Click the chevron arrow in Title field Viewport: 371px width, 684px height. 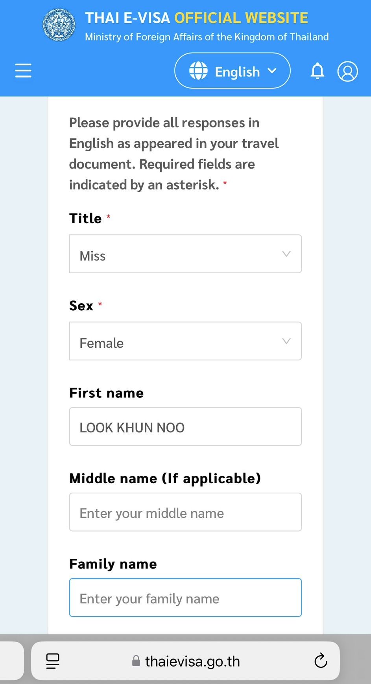(x=286, y=254)
